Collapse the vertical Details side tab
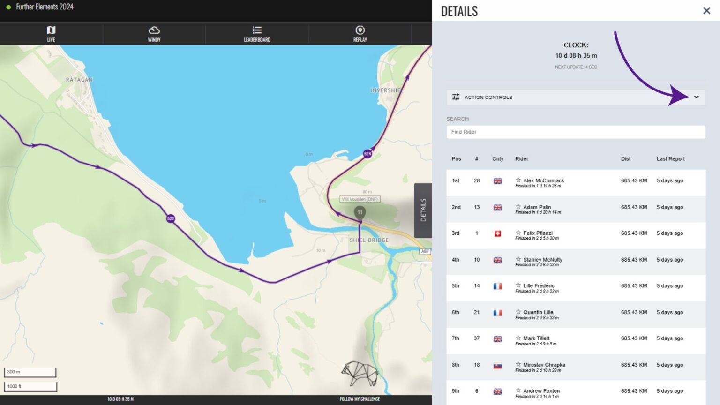The height and width of the screenshot is (405, 720). click(423, 210)
